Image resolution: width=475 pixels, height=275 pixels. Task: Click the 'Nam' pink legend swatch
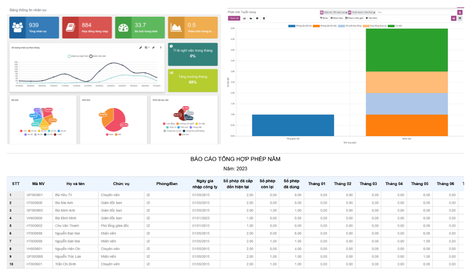coord(107,135)
